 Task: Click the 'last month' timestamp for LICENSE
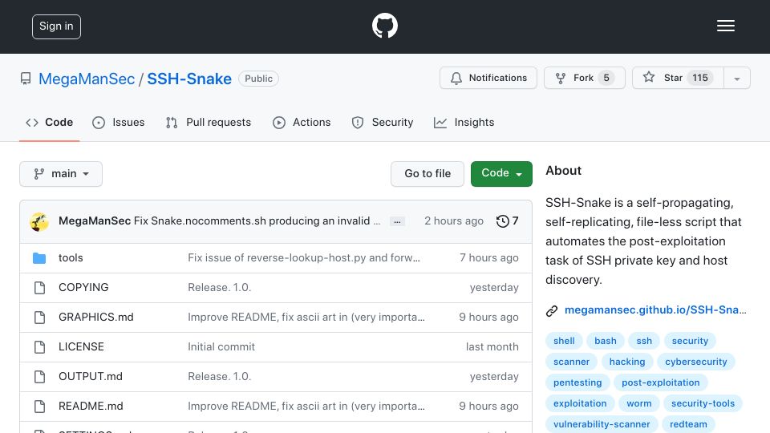[x=492, y=346]
